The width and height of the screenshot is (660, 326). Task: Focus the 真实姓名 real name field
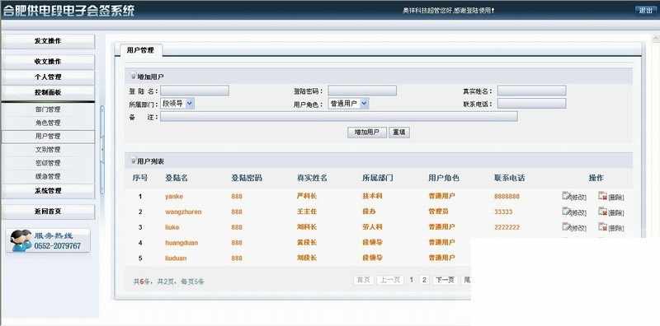coord(531,91)
